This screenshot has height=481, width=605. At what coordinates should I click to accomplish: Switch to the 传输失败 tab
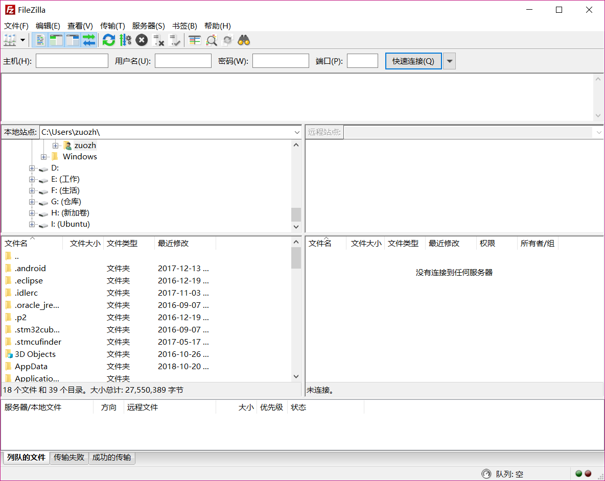(69, 458)
